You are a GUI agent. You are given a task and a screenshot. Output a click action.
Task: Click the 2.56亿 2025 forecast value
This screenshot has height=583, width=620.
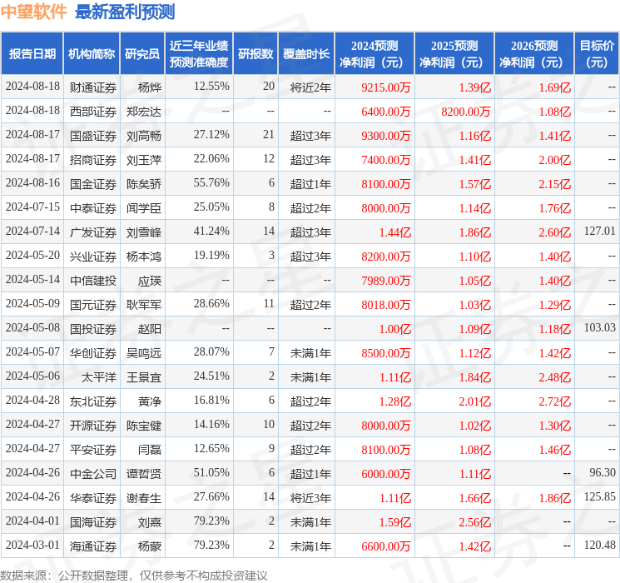point(475,522)
